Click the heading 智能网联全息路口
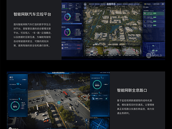The width and height of the screenshot is (172, 129). pyautogui.click(x=132, y=90)
